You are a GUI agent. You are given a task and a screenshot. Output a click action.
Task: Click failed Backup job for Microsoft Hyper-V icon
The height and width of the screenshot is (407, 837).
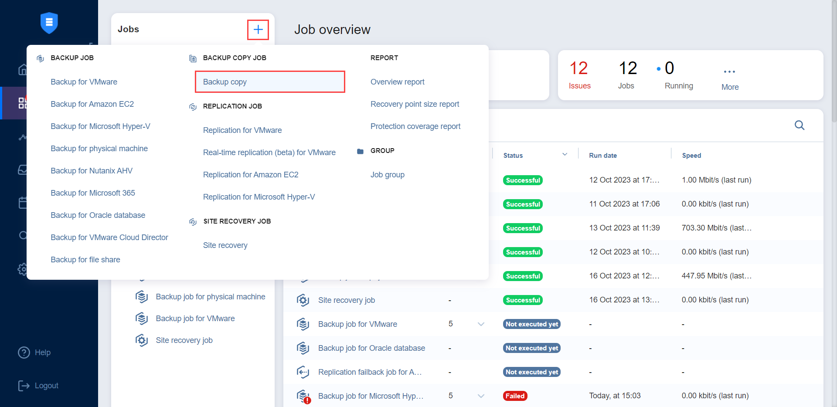click(x=303, y=396)
